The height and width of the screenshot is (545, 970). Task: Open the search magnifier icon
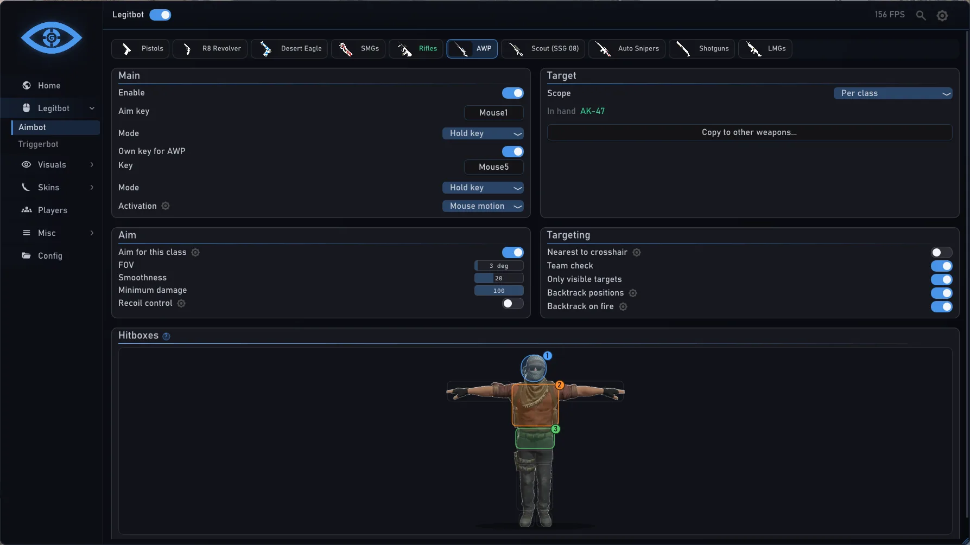(921, 15)
